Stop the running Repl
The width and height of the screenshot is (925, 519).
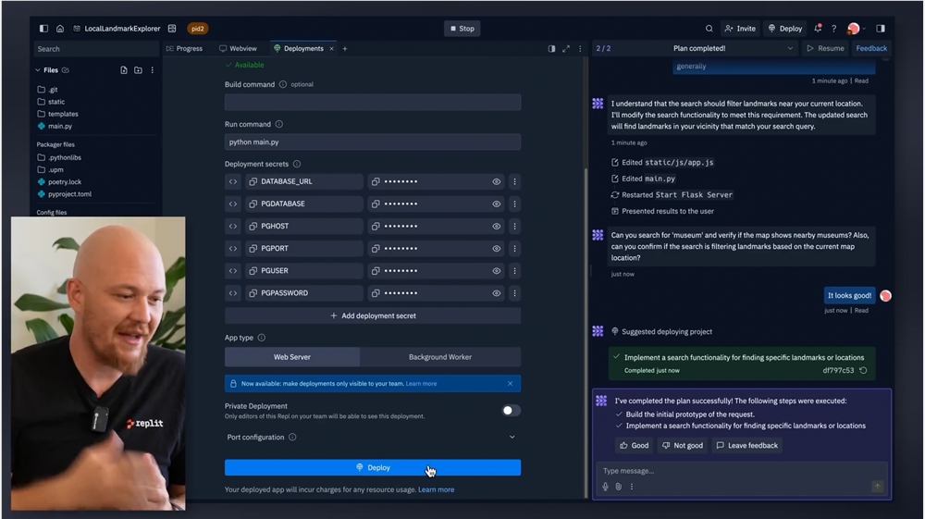pos(462,29)
